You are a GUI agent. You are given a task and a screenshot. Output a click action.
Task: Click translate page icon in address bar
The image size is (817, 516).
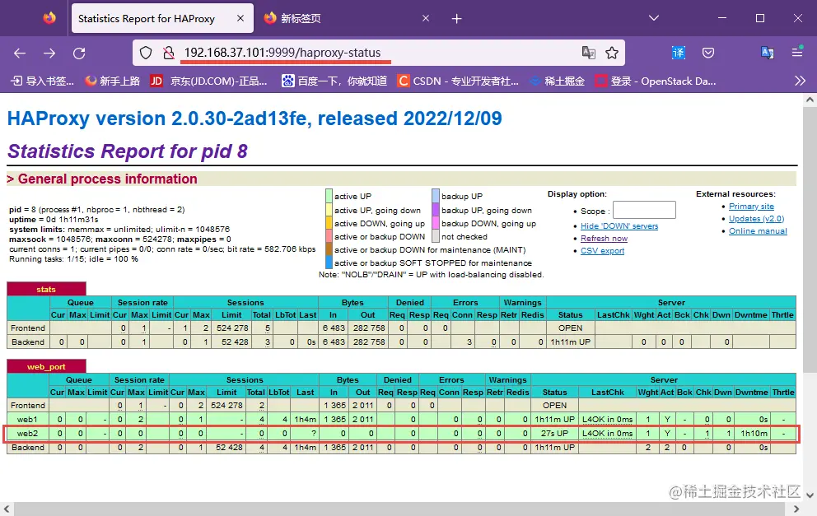(589, 53)
